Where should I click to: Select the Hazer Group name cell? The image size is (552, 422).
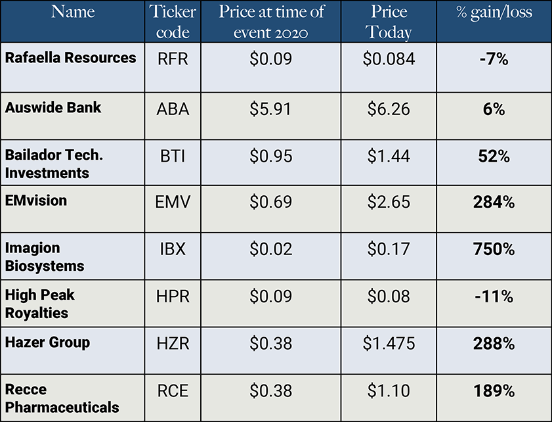pyautogui.click(x=47, y=342)
